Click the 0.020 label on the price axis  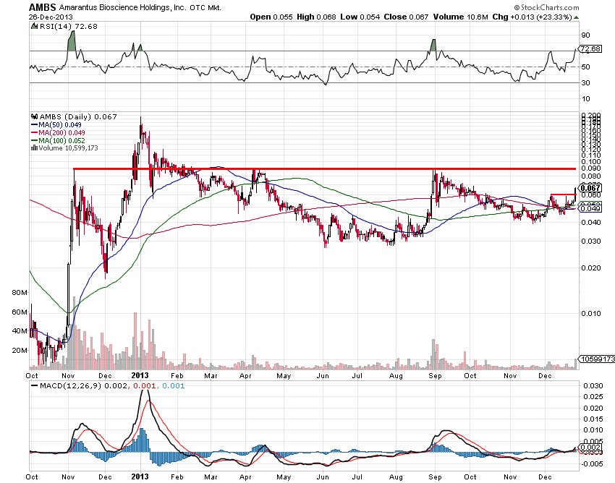click(x=590, y=268)
